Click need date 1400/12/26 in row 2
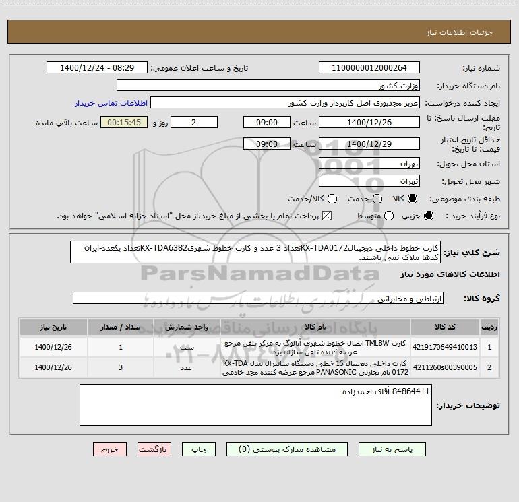The width and height of the screenshot is (519, 502). point(53,368)
